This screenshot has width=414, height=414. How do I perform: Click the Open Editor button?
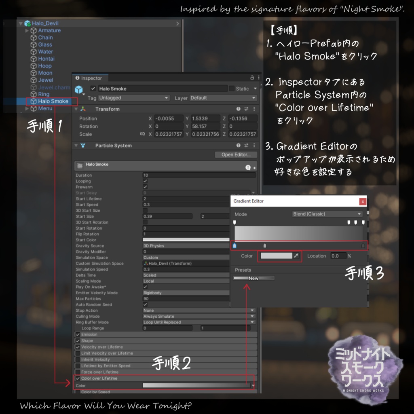click(236, 155)
